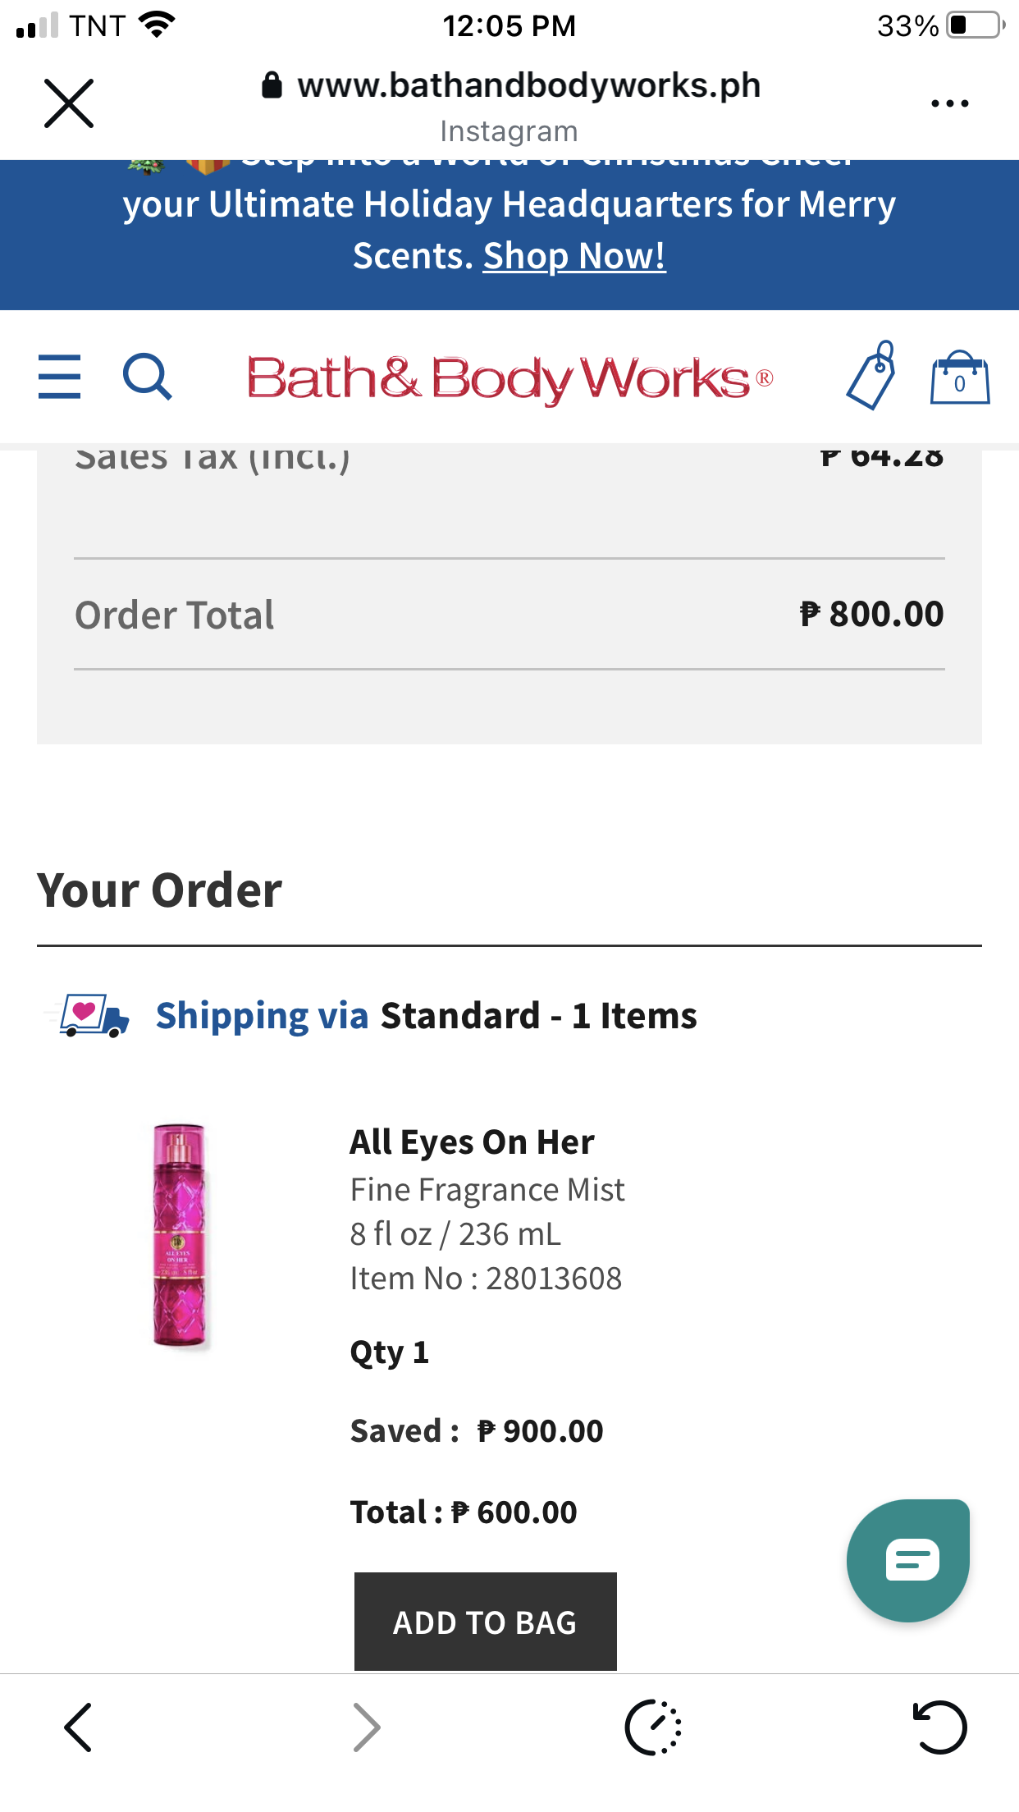Follow the Shop Now! banner link

point(573,256)
